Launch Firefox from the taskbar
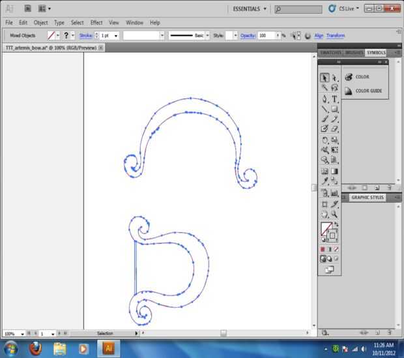Screen dimensions: 404x358 (35, 348)
